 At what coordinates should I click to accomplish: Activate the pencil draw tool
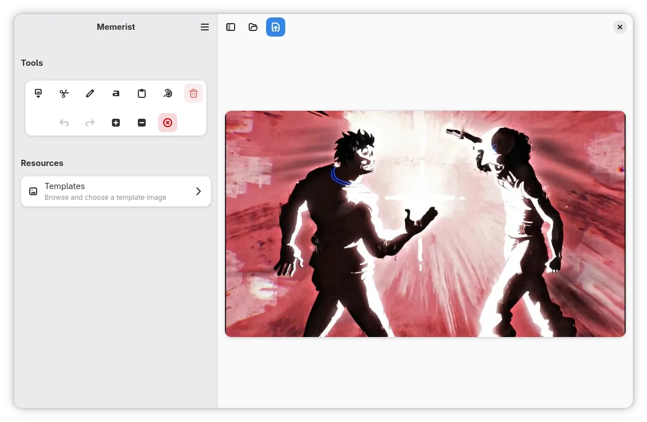(x=90, y=93)
